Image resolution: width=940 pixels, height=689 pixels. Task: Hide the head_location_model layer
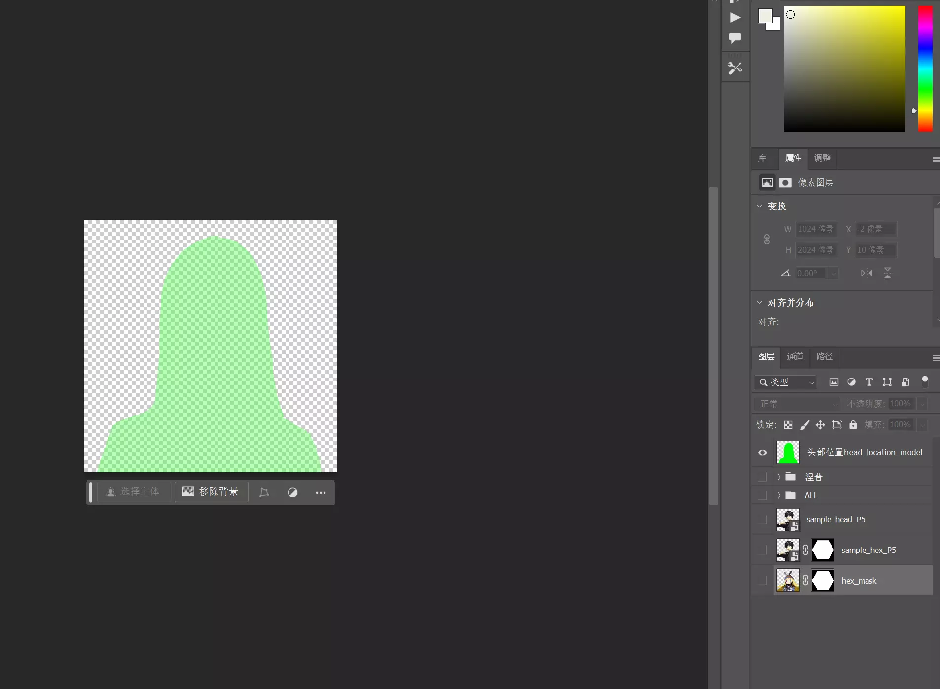click(762, 452)
